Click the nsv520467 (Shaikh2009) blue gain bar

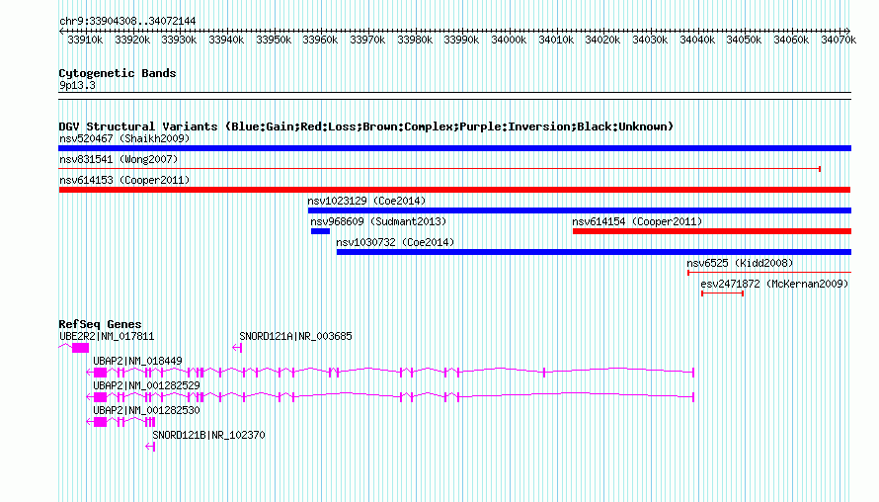[x=454, y=148]
